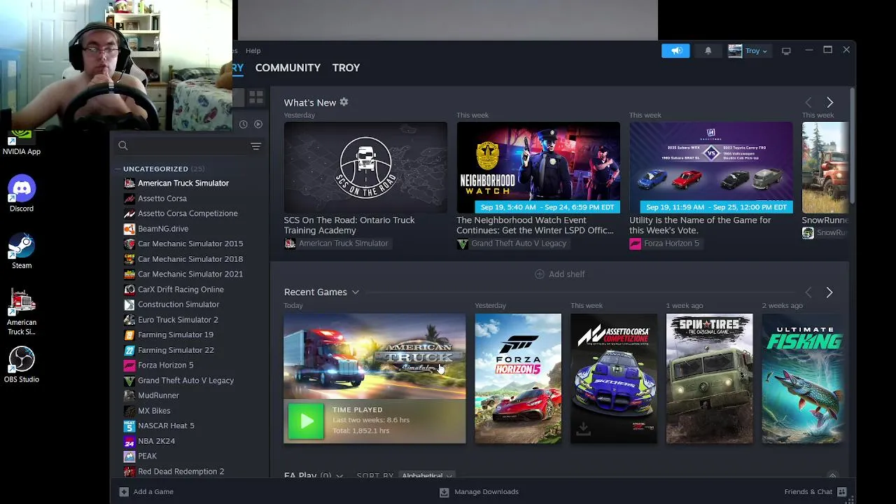Select Car Mechanic Simulator 2021
896x504 pixels.
pos(189,274)
